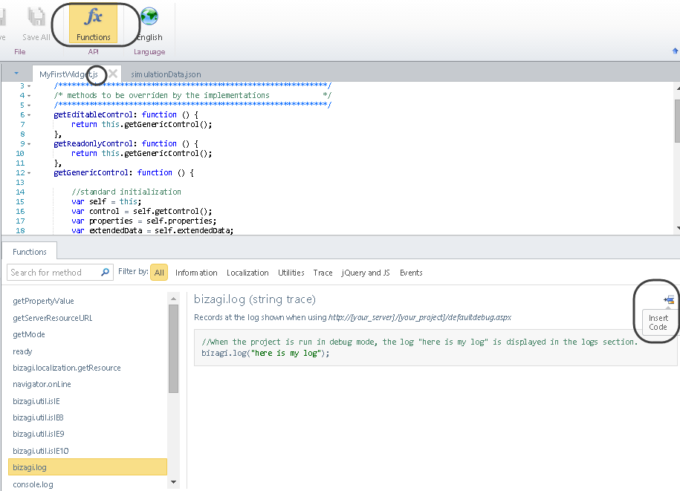
Task: Switch to the simulationData.json tab
Action: (x=166, y=74)
